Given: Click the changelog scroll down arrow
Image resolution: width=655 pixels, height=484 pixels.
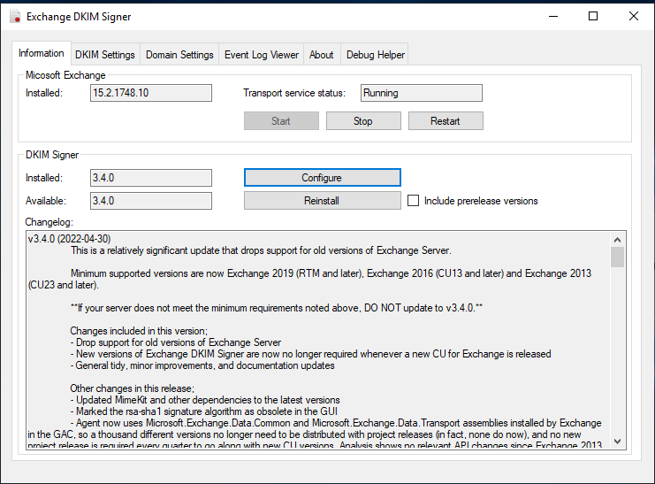Looking at the screenshot, I should click(x=617, y=442).
